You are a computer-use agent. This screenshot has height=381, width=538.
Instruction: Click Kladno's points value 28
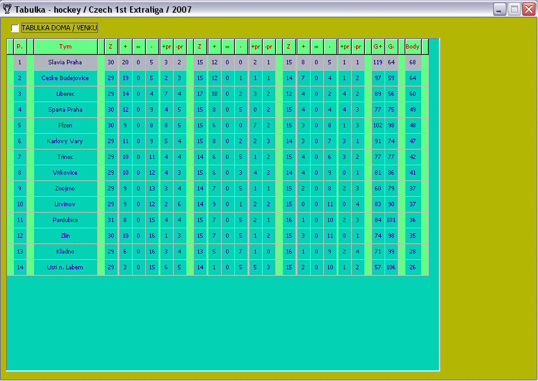pos(413,252)
